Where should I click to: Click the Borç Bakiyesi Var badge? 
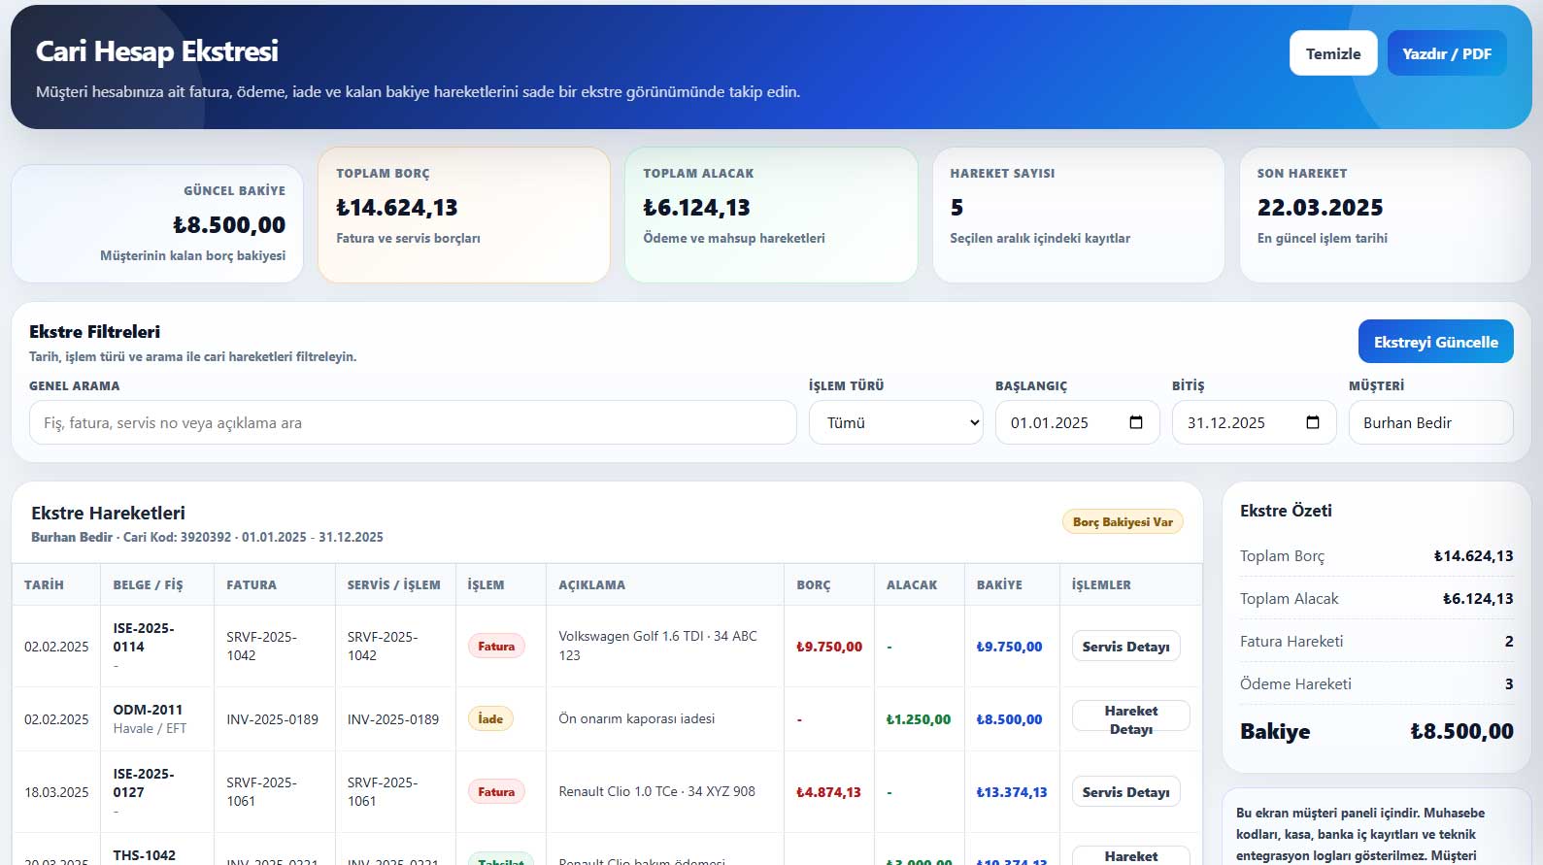pyautogui.click(x=1123, y=522)
